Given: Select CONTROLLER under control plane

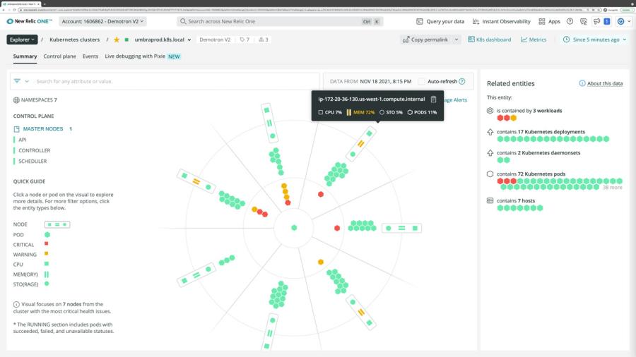Looking at the screenshot, I should [34, 150].
